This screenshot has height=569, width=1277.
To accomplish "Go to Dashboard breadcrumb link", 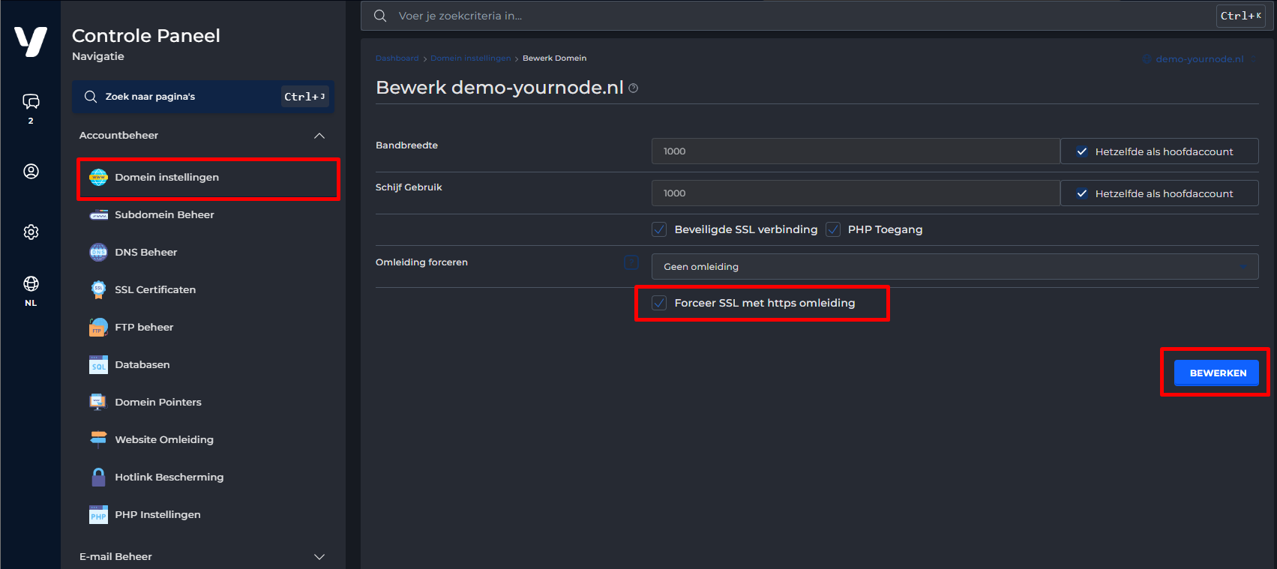I will (397, 58).
